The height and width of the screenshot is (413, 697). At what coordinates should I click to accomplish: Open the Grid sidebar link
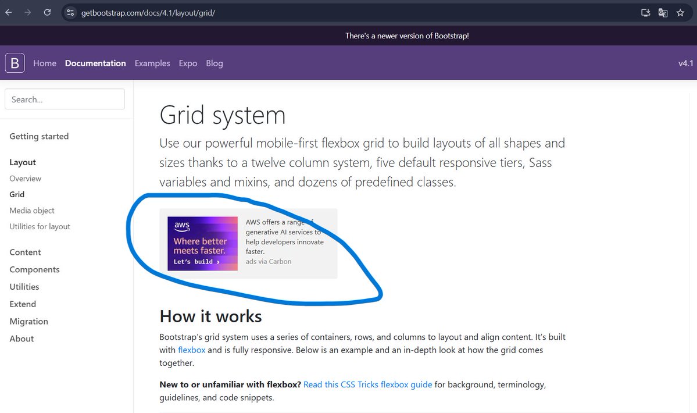pos(17,194)
